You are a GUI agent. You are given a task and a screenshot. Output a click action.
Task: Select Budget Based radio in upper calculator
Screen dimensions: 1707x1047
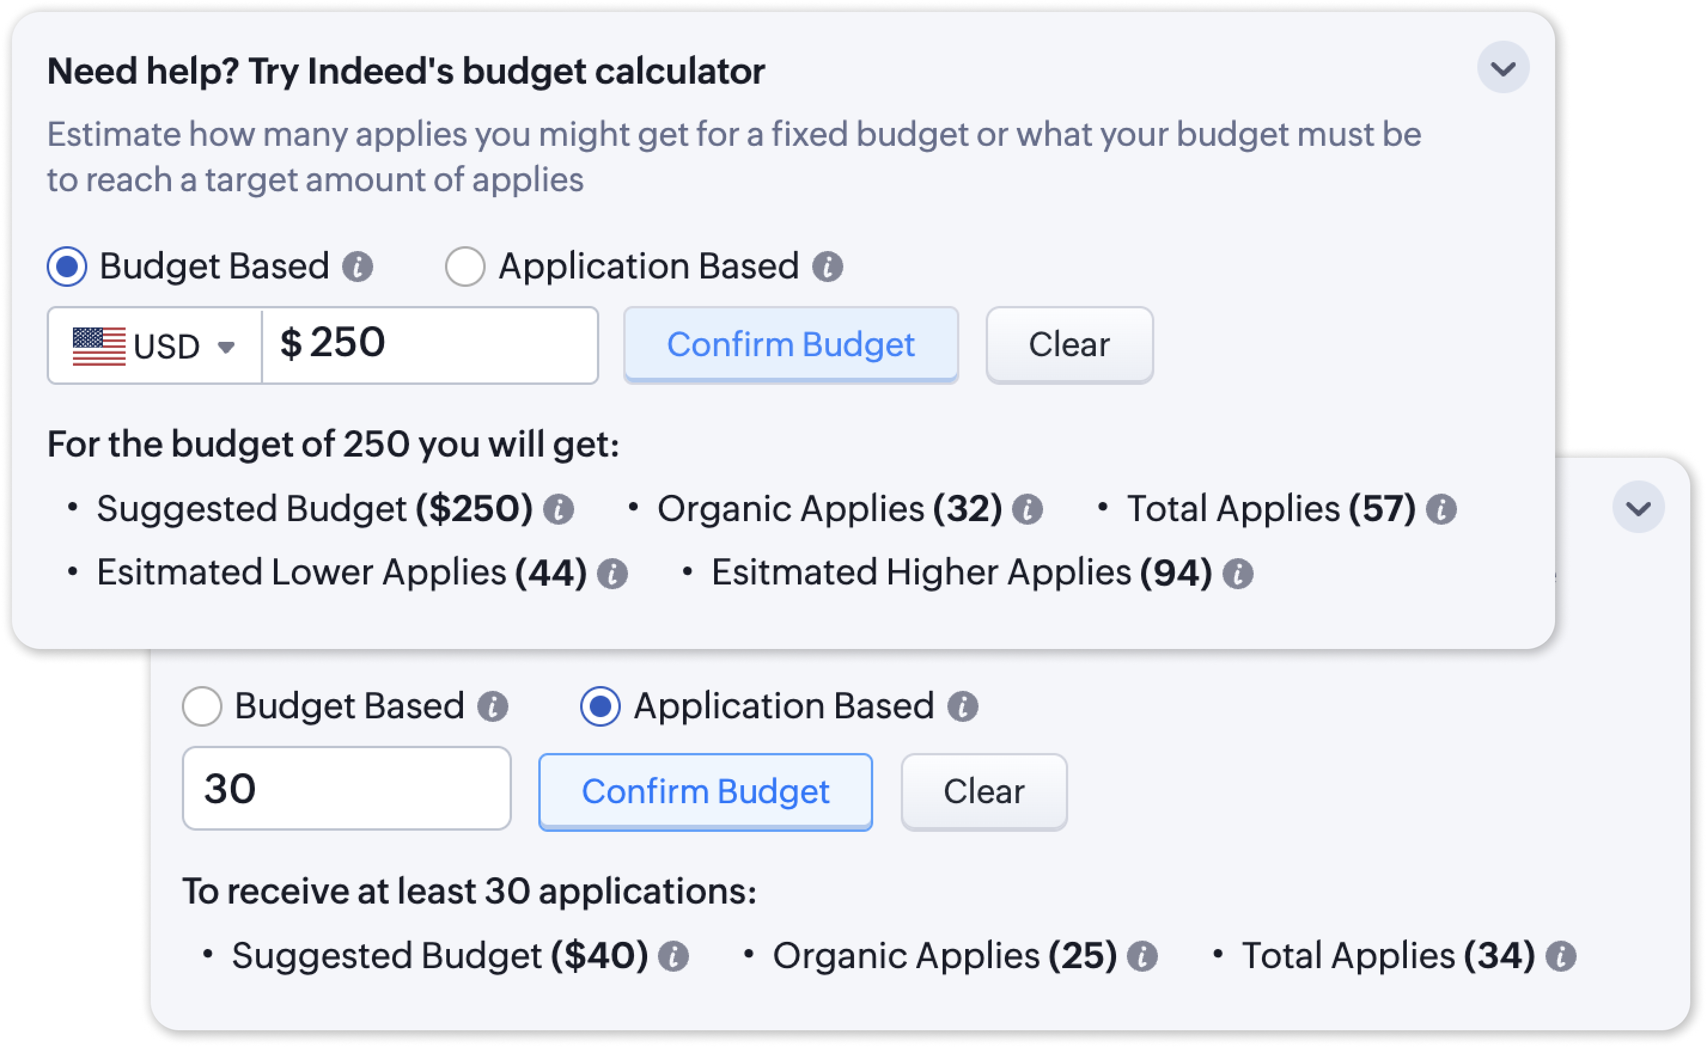tap(67, 267)
